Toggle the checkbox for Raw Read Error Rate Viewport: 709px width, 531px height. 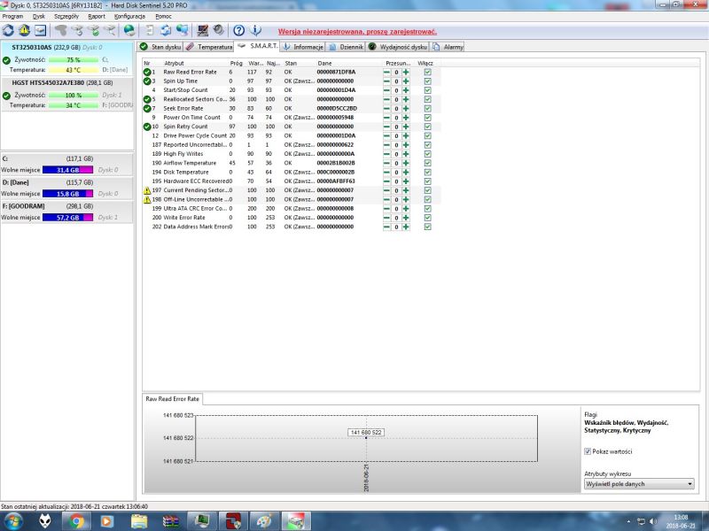coord(427,73)
